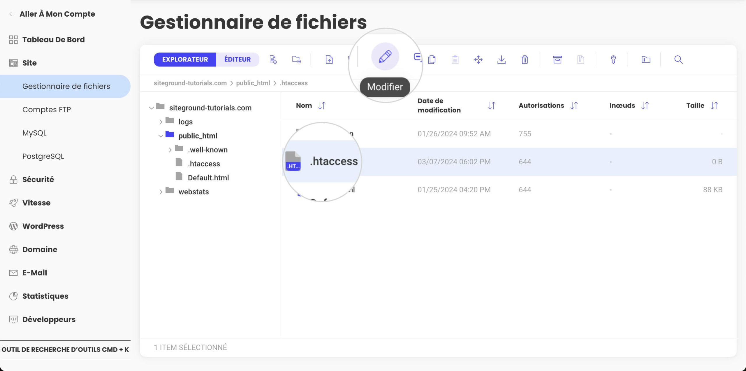
Task: Click the back arrow beside Aller À Mon Compte
Action: tap(12, 14)
